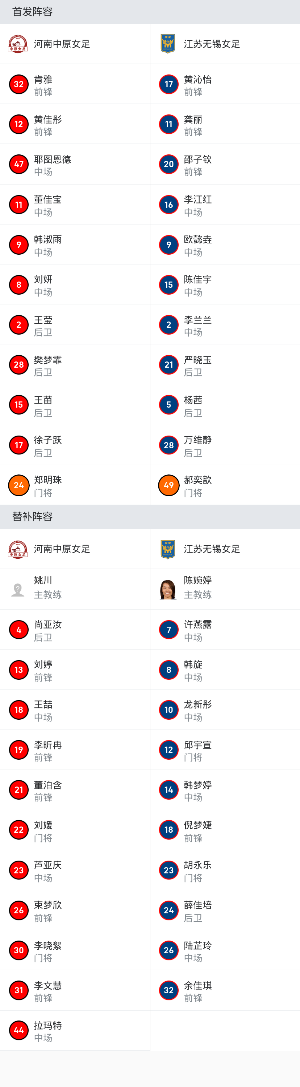Open 河南中原女足 team name in substitutes section
This screenshot has height=1087, width=300.
(62, 549)
